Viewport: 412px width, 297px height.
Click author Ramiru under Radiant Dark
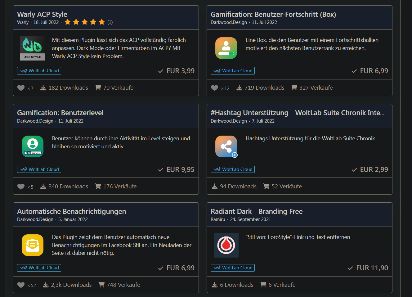(x=218, y=219)
